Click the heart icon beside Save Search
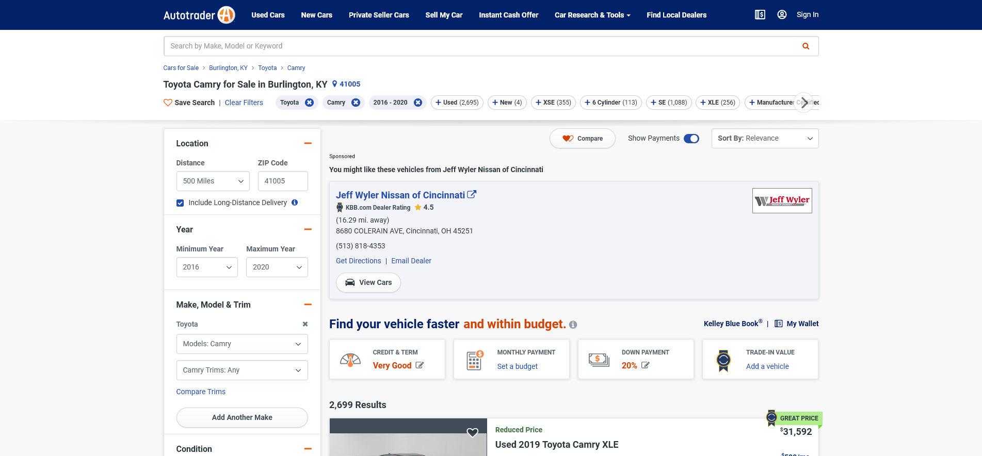 pos(168,103)
